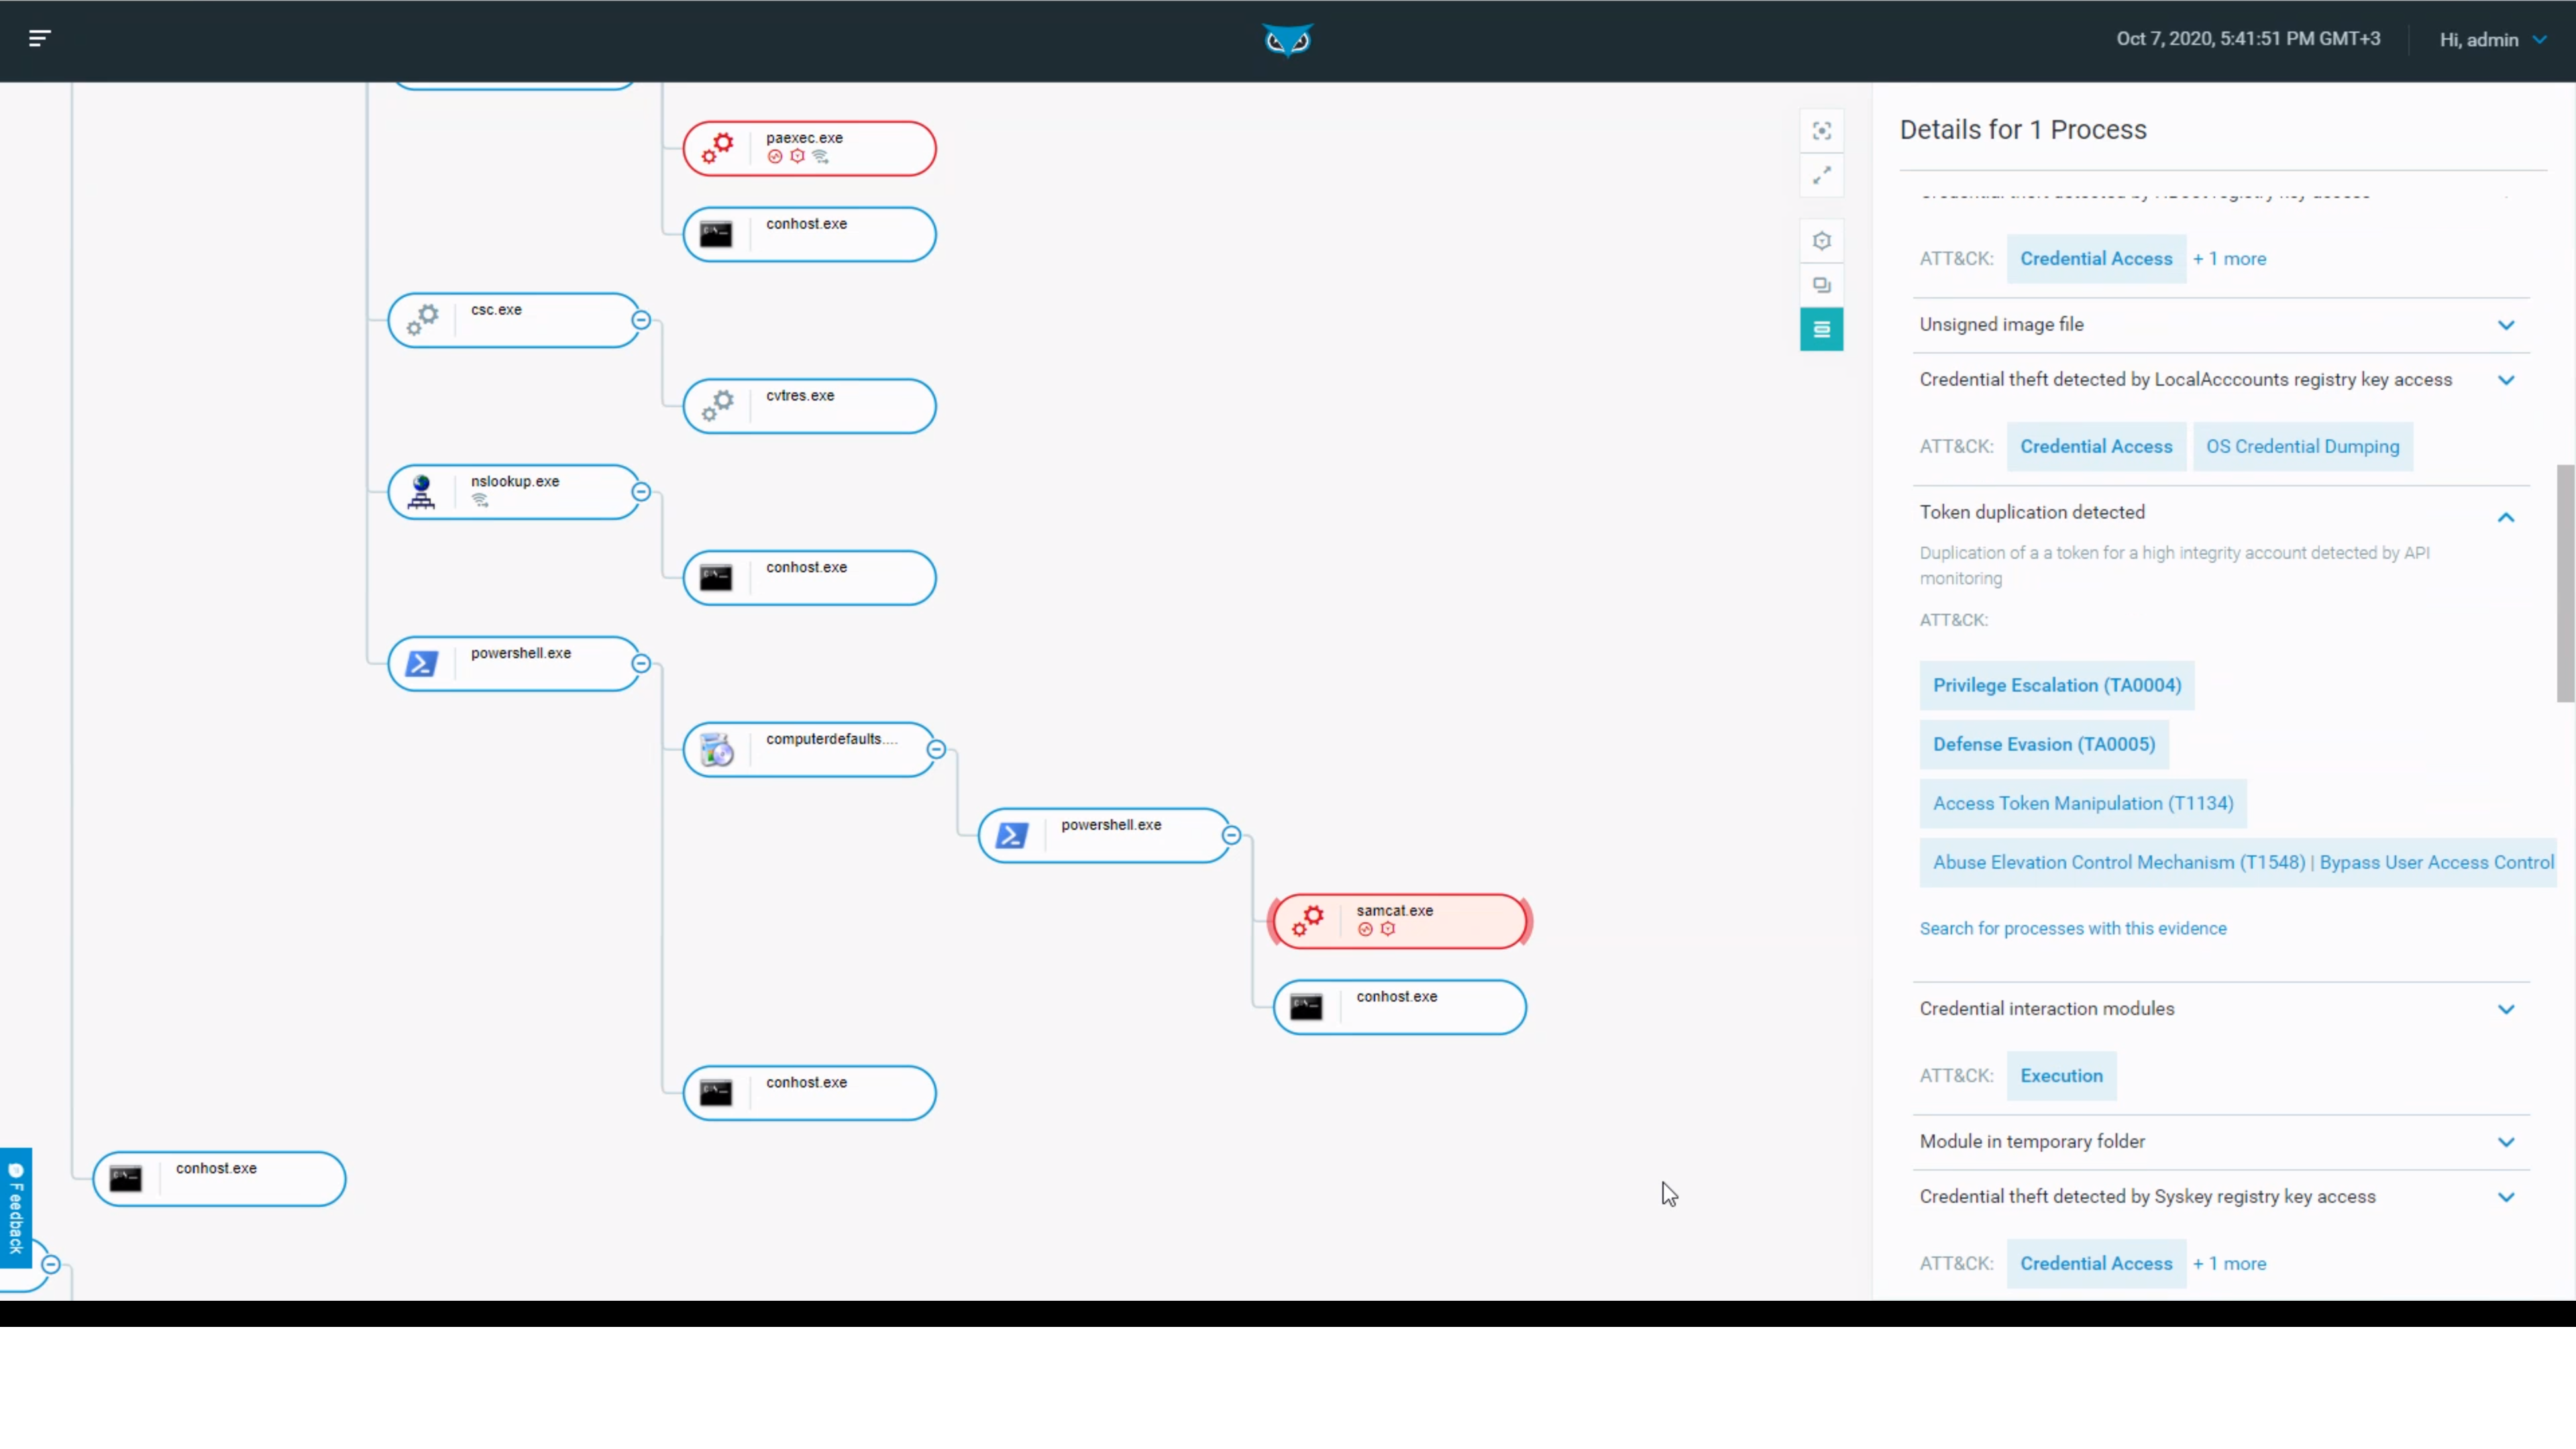The height and width of the screenshot is (1449, 2576).
Task: Click the Oct 7, 2020 timestamp
Action: click(2248, 39)
